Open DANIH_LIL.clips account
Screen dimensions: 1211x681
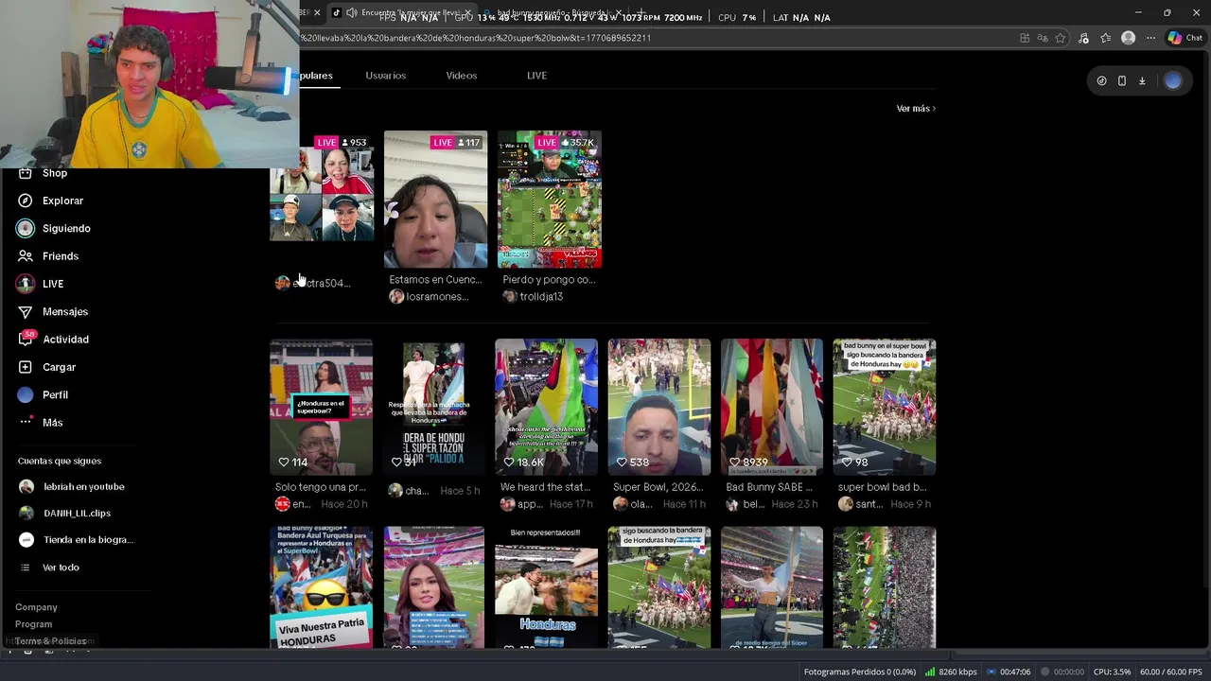point(77,513)
